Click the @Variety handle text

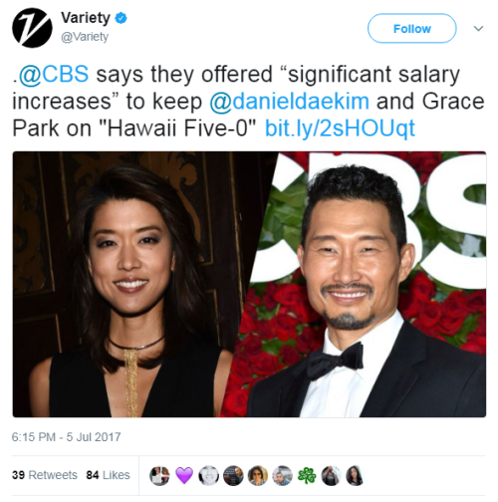[x=85, y=37]
